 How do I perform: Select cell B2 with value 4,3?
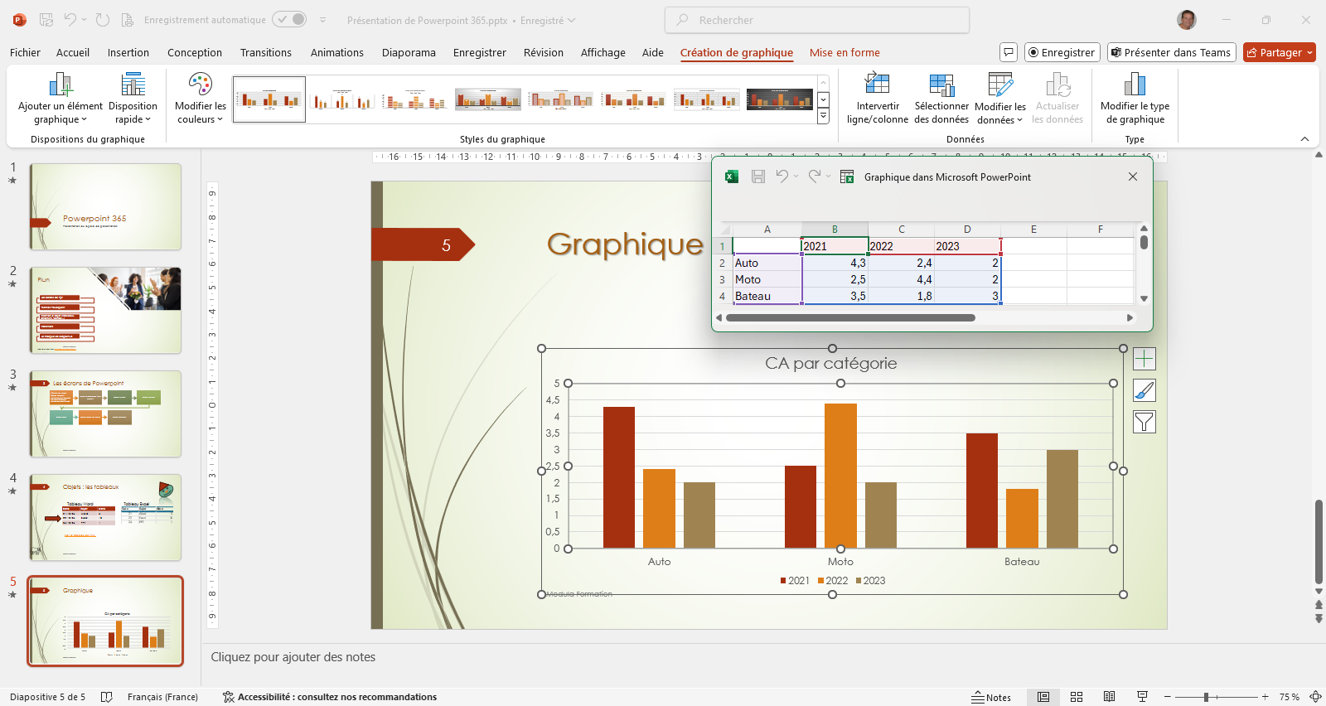(835, 263)
